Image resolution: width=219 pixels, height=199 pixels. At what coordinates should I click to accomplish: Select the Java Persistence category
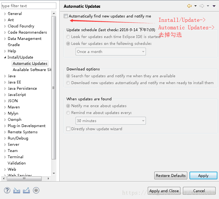coord(22,88)
